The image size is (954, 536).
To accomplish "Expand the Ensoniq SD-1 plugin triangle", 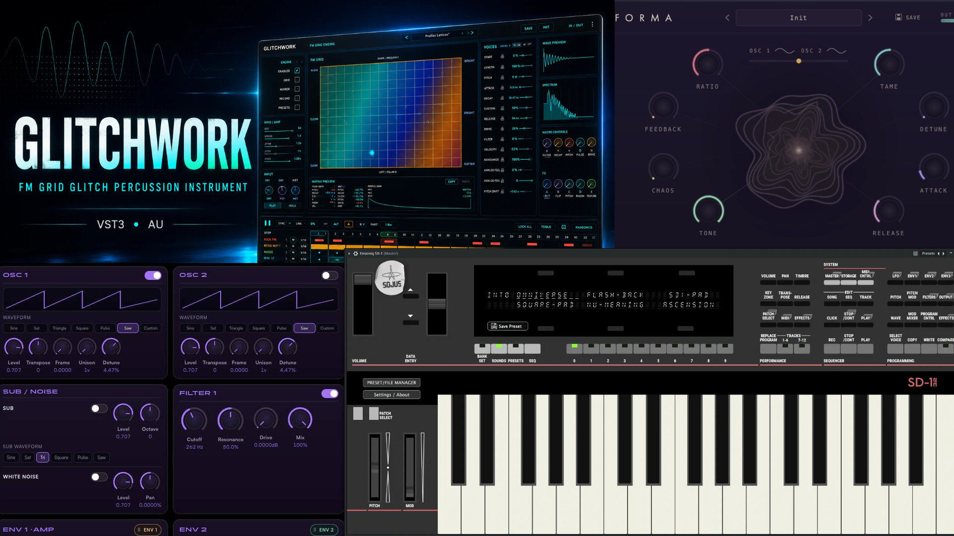I will coord(349,254).
